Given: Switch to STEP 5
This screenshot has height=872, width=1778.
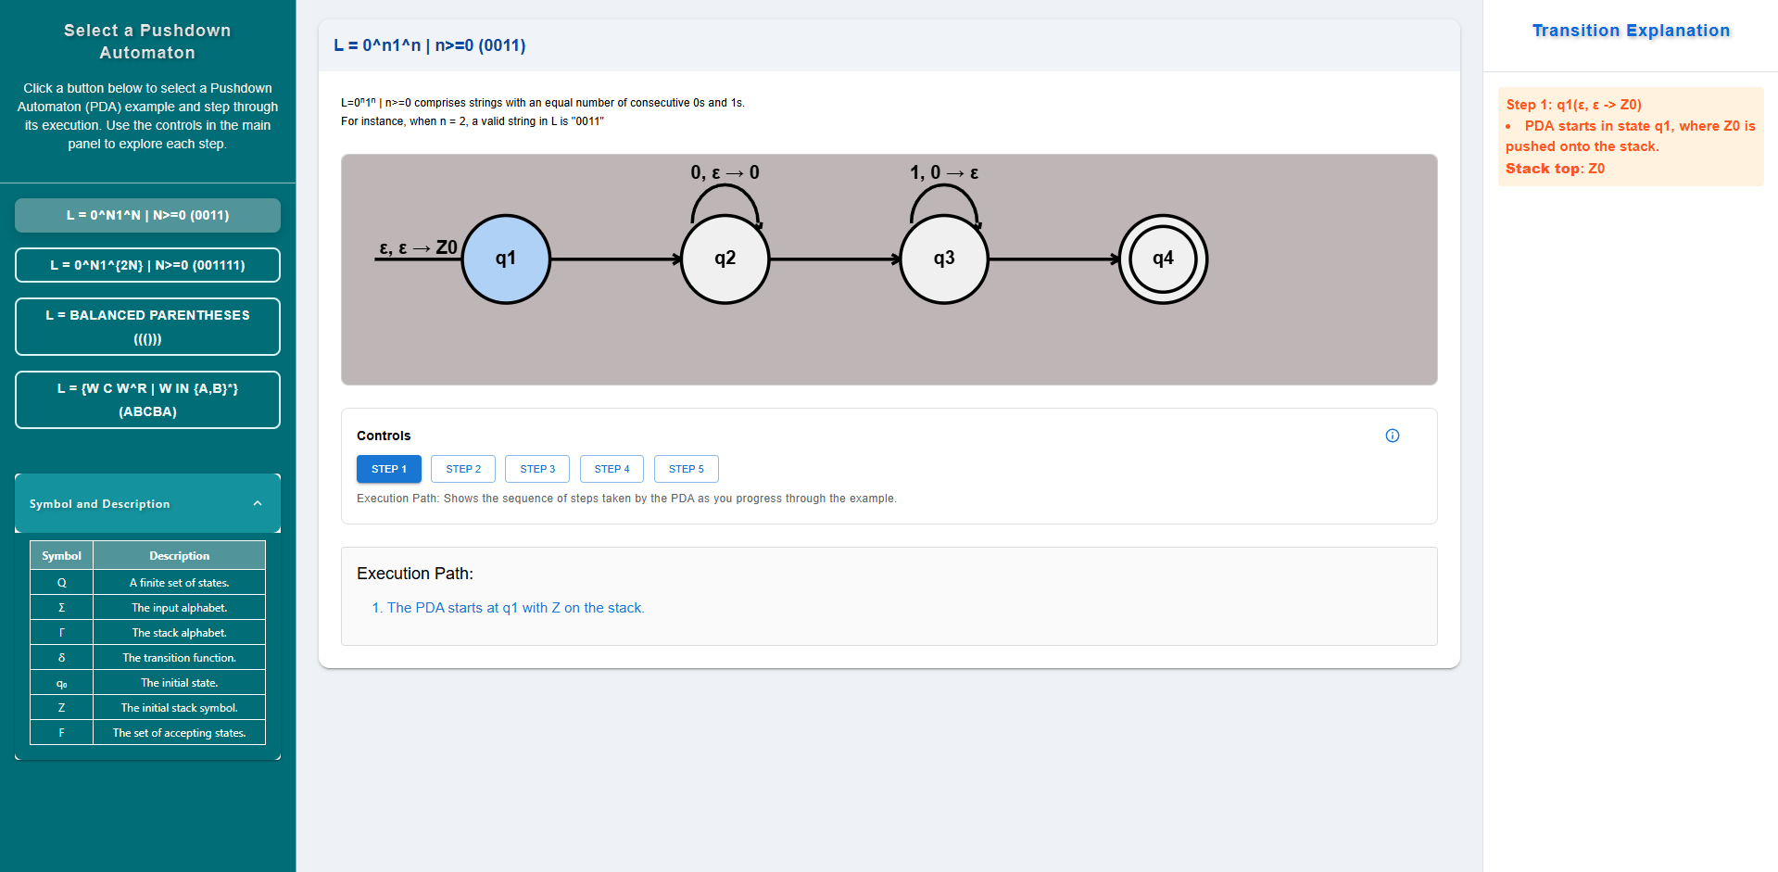Looking at the screenshot, I should tap(686, 469).
